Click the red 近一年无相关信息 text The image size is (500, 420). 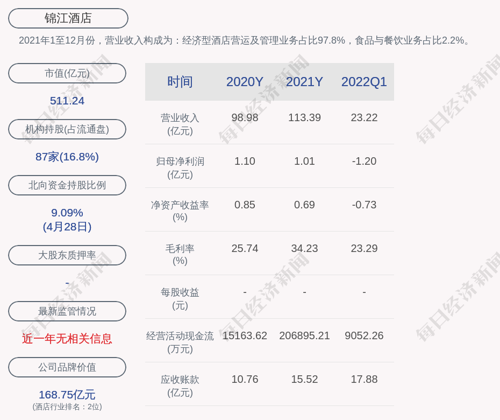pos(67,339)
